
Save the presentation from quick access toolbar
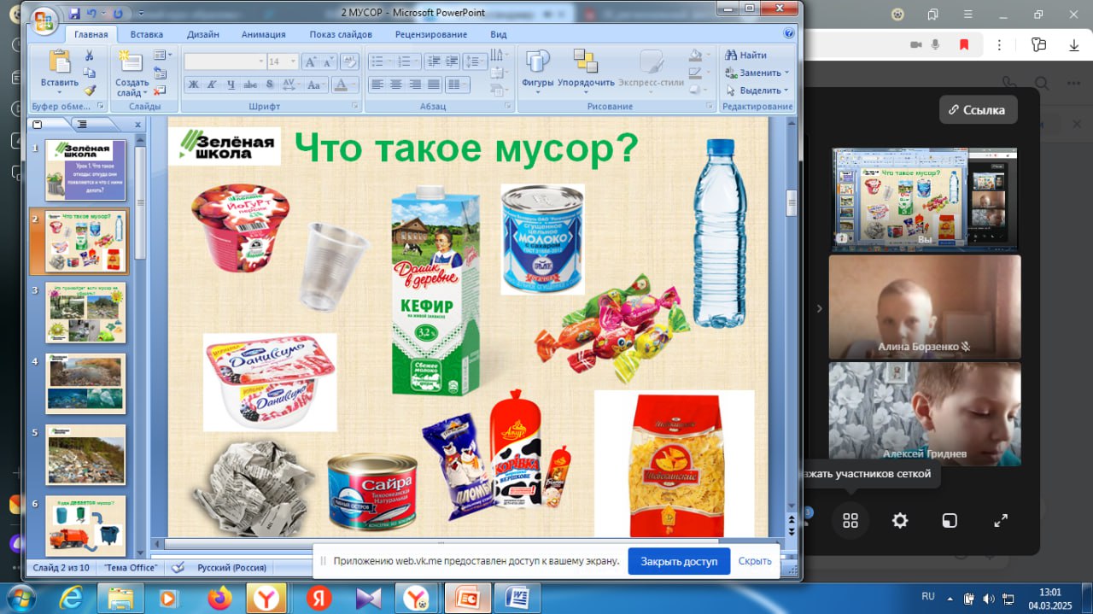click(74, 14)
